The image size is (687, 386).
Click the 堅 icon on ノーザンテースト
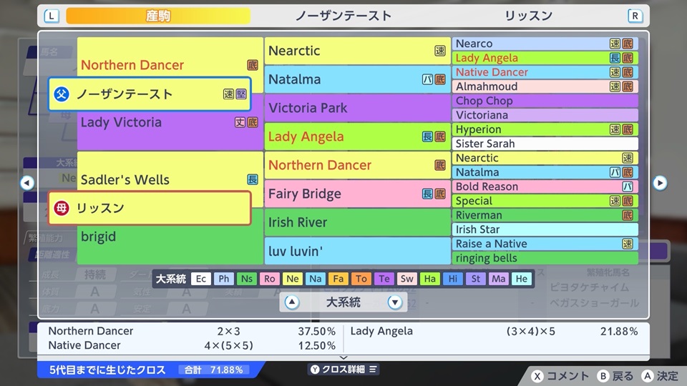tap(241, 94)
